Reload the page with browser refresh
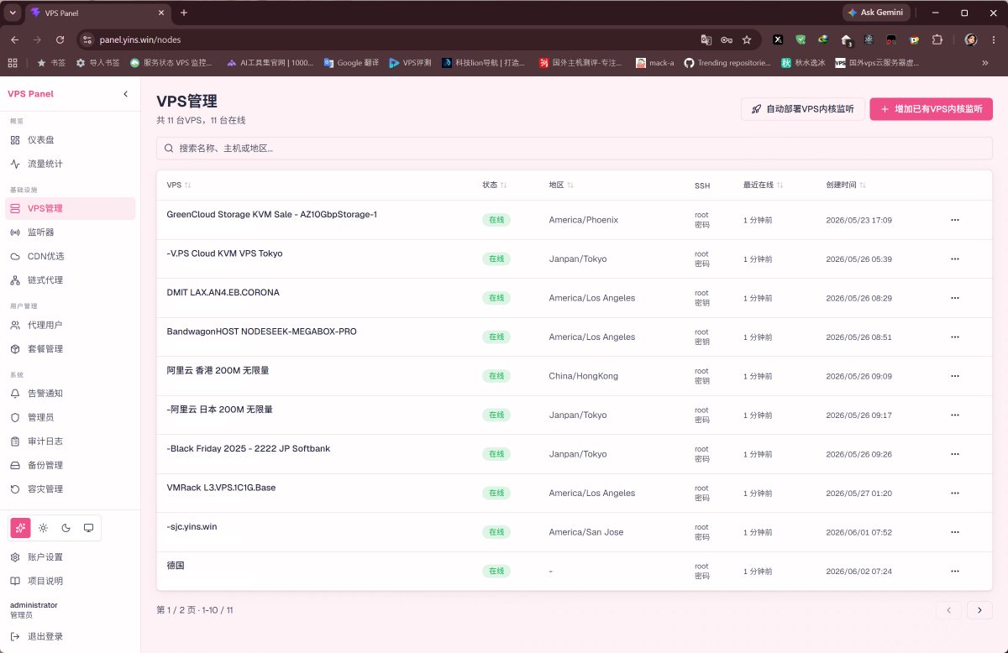The width and height of the screenshot is (1008, 653). (60, 39)
